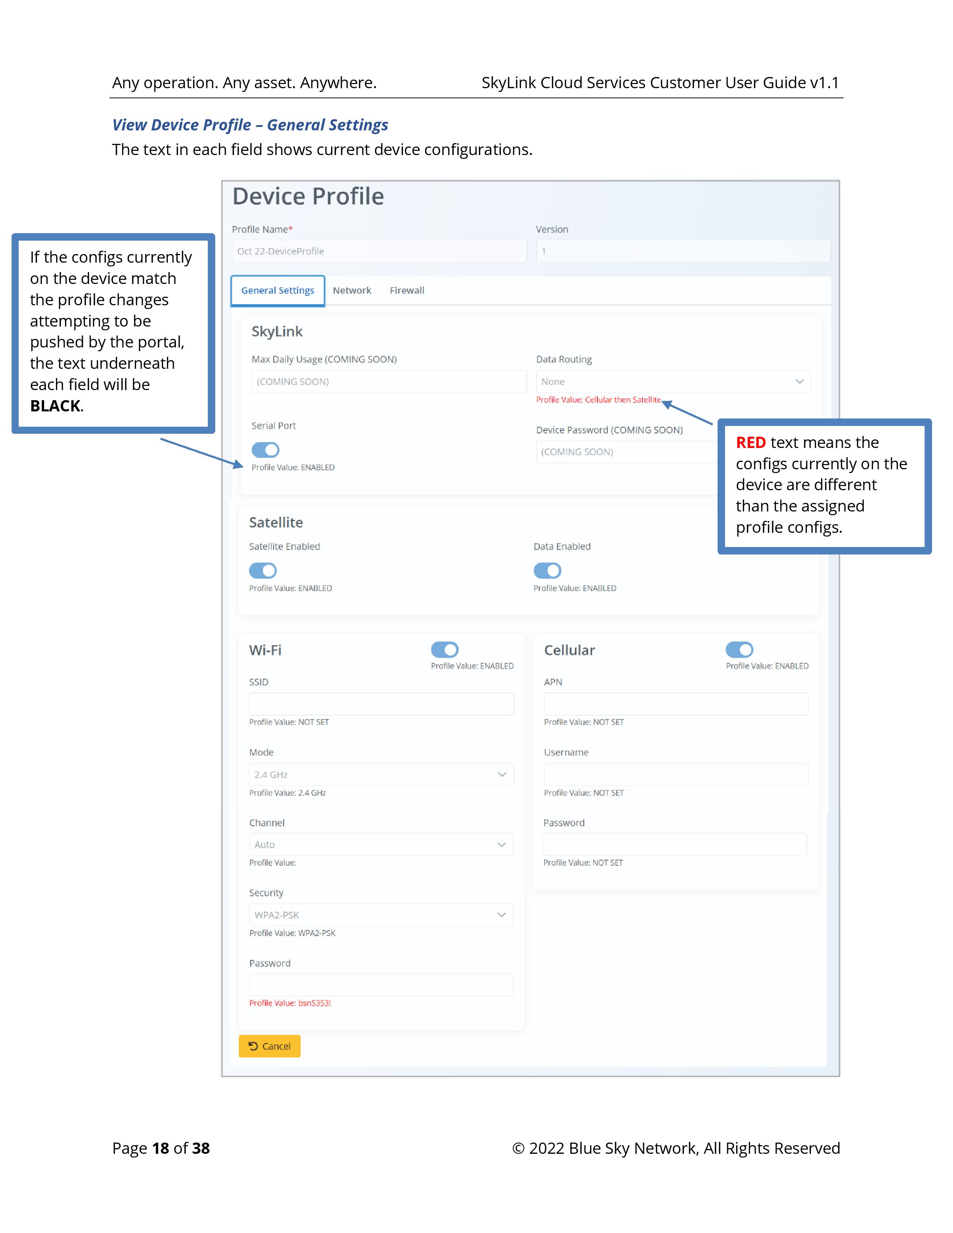Click the Device Password field

tap(627, 452)
